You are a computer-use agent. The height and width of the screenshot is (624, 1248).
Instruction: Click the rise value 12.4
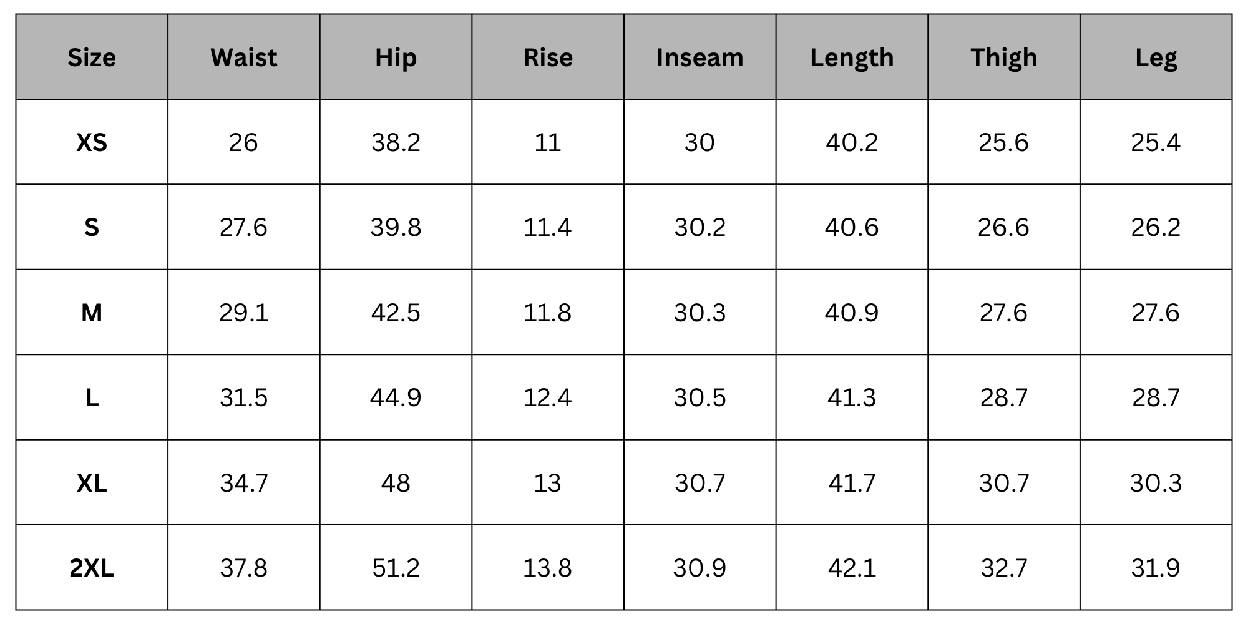coord(547,398)
